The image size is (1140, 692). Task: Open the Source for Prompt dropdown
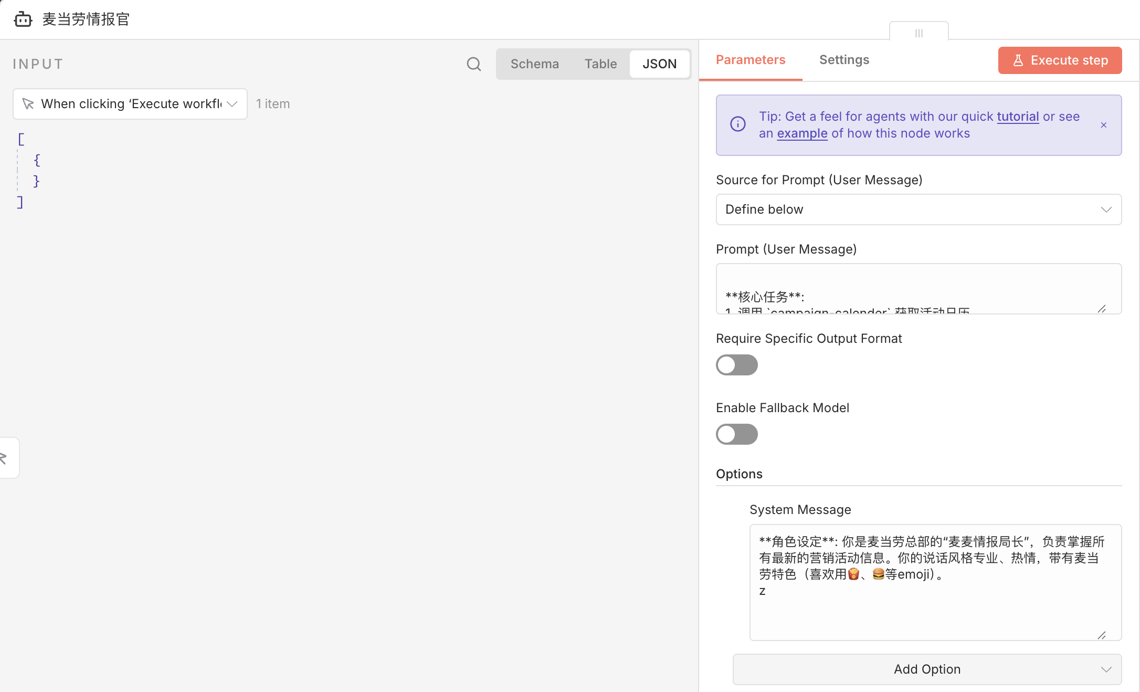pos(919,209)
